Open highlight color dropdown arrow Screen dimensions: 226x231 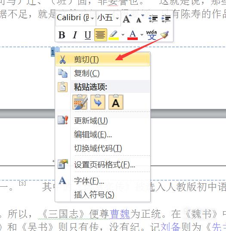(123, 35)
